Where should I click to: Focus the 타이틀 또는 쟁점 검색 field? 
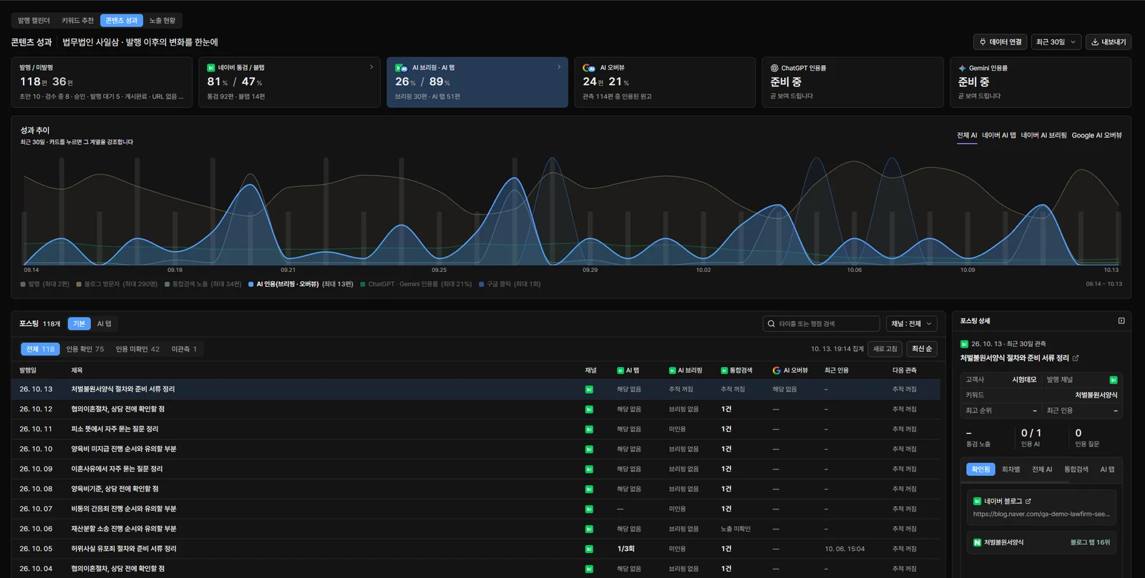pos(822,324)
